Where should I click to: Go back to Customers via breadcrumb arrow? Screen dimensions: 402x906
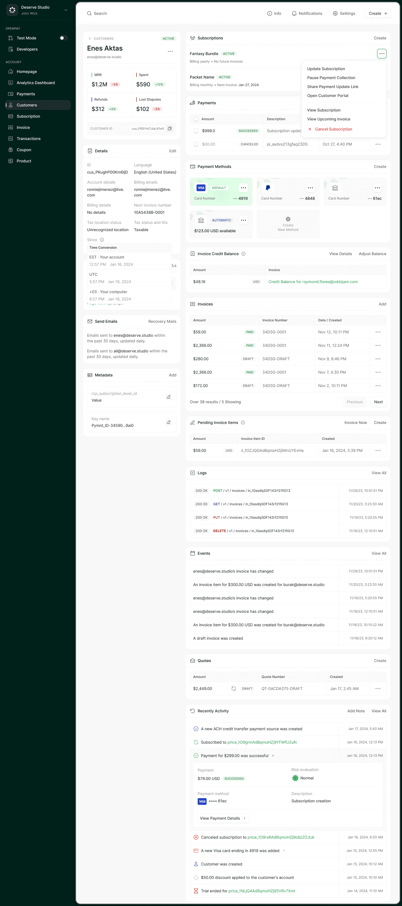tap(90, 39)
